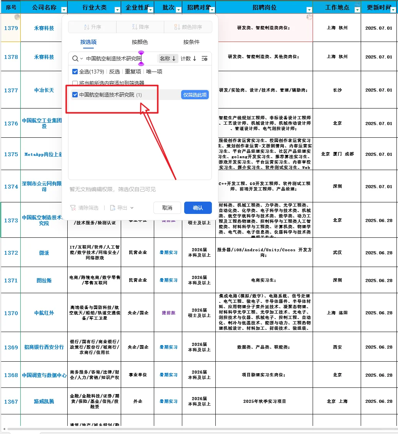Screen dimensions: 398x434
Task: Click the 反选 invert selection link
Action: coord(114,72)
